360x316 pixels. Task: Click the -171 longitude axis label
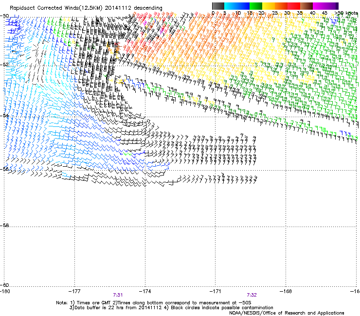point(216,291)
